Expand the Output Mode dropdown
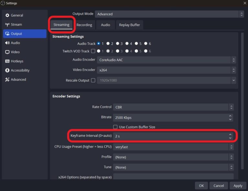Image resolution: width=248 pixels, height=191 pixels. pyautogui.click(x=169, y=14)
